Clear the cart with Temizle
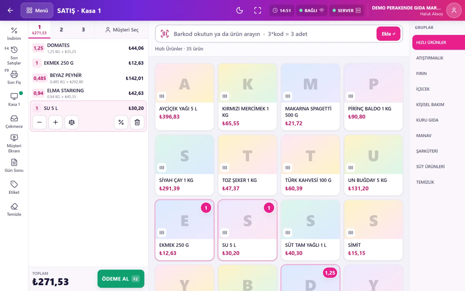465x291 pixels. [x=14, y=210]
